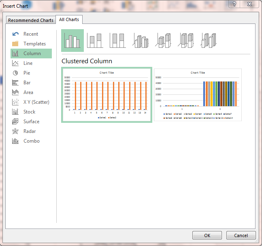Click the Pie chart category icon
Viewport: 262px width, 246px height.
click(15, 73)
